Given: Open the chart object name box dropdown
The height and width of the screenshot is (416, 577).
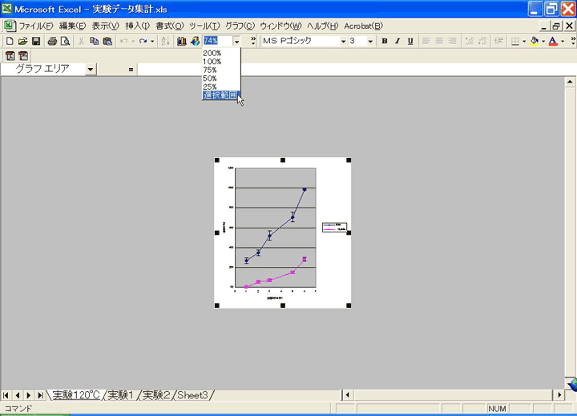Looking at the screenshot, I should pos(90,69).
